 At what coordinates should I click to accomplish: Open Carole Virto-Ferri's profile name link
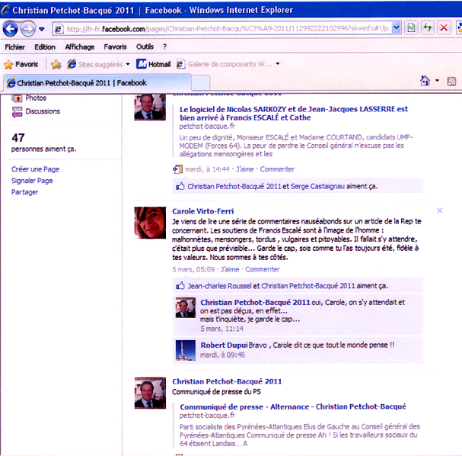pos(203,211)
